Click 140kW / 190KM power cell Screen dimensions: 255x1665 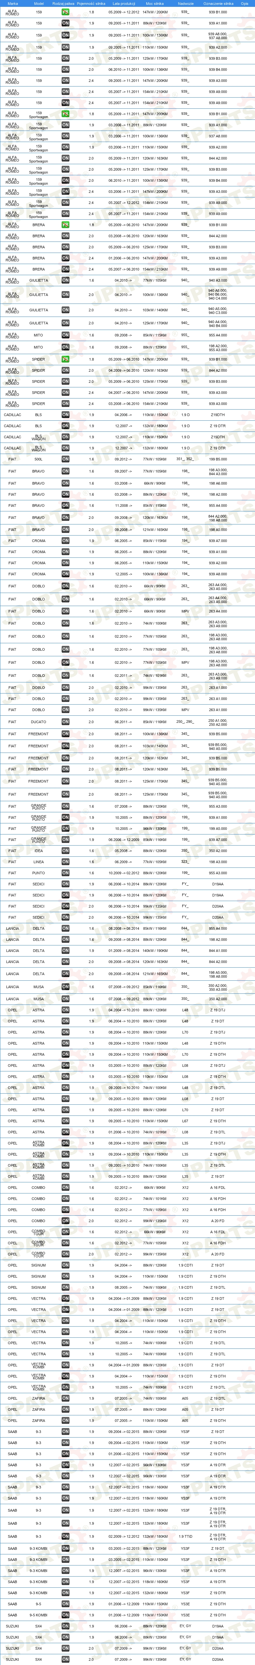[x=155, y=951]
